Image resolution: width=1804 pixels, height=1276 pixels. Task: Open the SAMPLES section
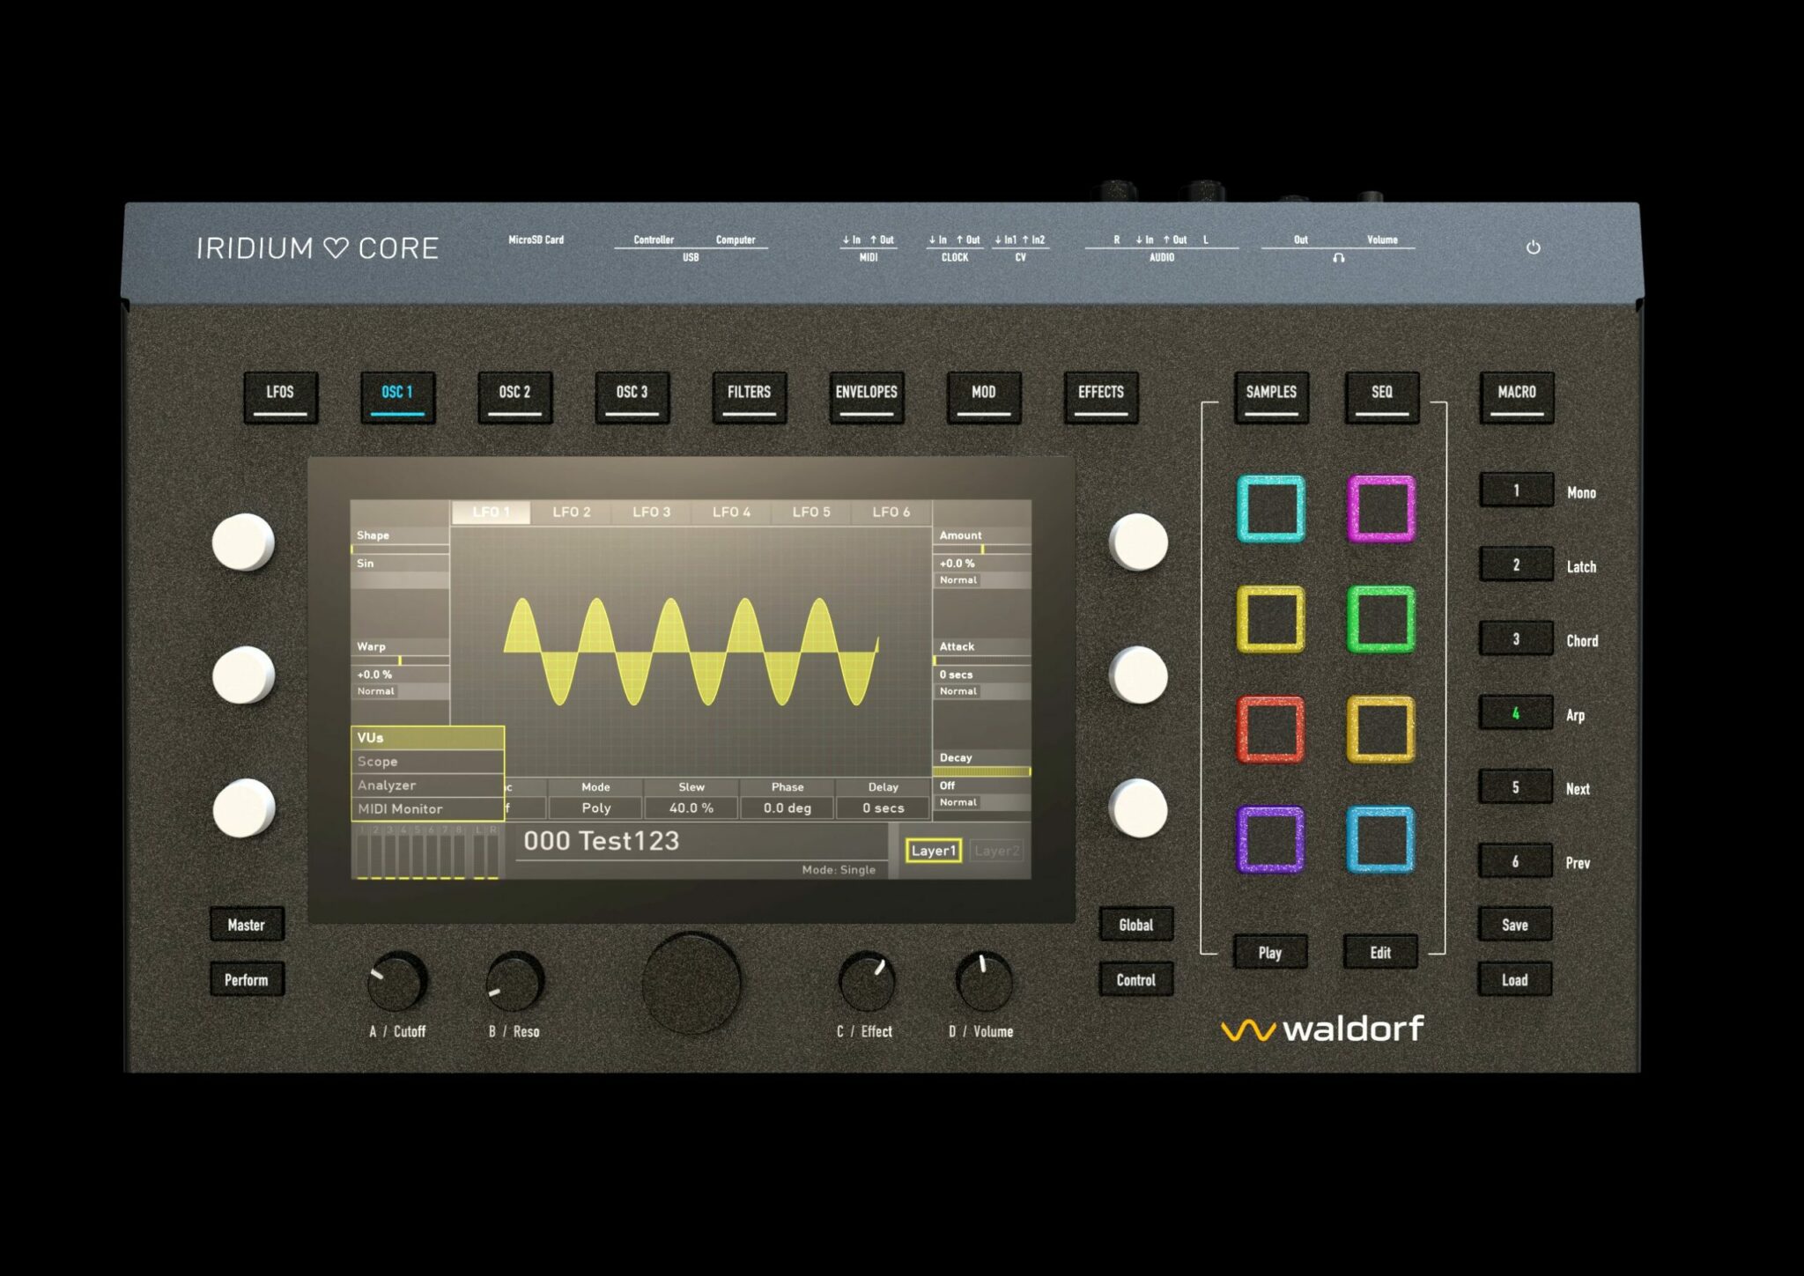pos(1271,398)
